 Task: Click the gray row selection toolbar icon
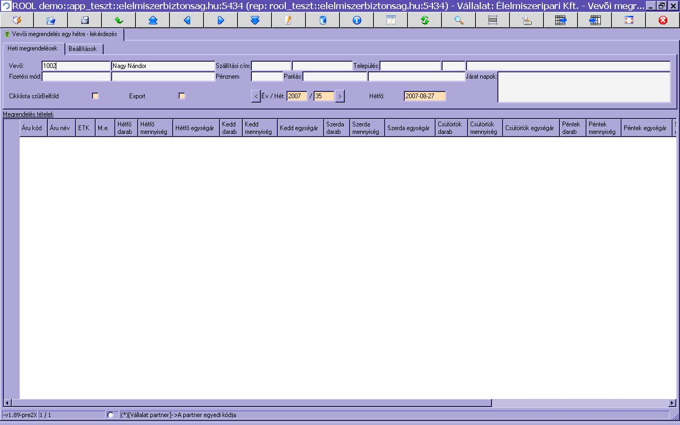pos(493,20)
